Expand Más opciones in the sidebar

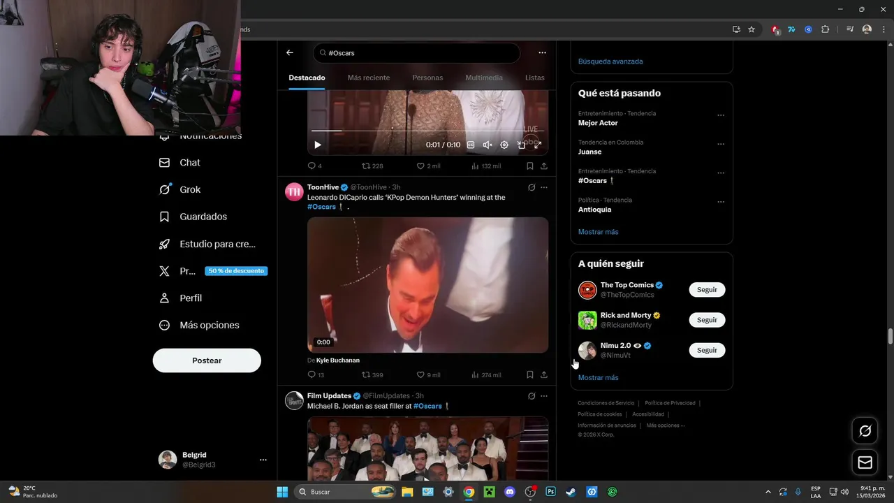pyautogui.click(x=200, y=325)
